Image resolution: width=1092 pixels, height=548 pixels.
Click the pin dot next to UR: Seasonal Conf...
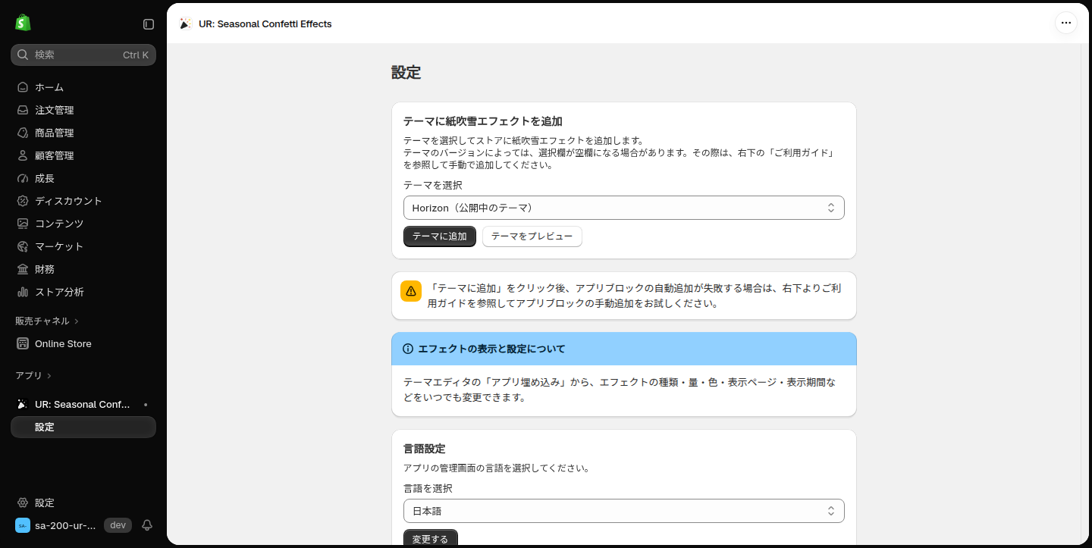(x=146, y=405)
